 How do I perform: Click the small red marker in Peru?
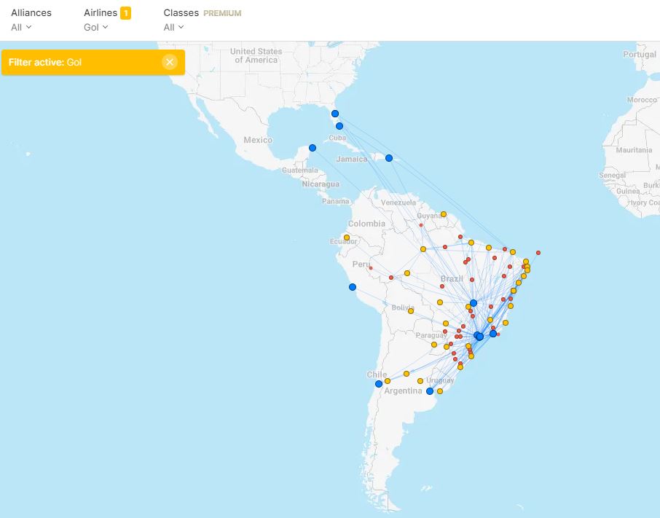click(371, 268)
